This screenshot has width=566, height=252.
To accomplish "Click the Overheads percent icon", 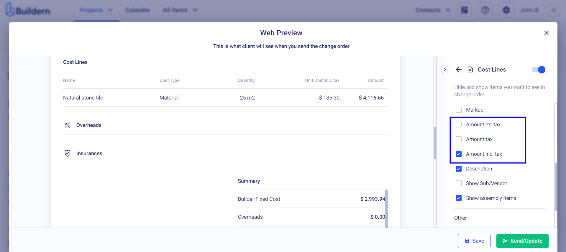I will [x=68, y=125].
